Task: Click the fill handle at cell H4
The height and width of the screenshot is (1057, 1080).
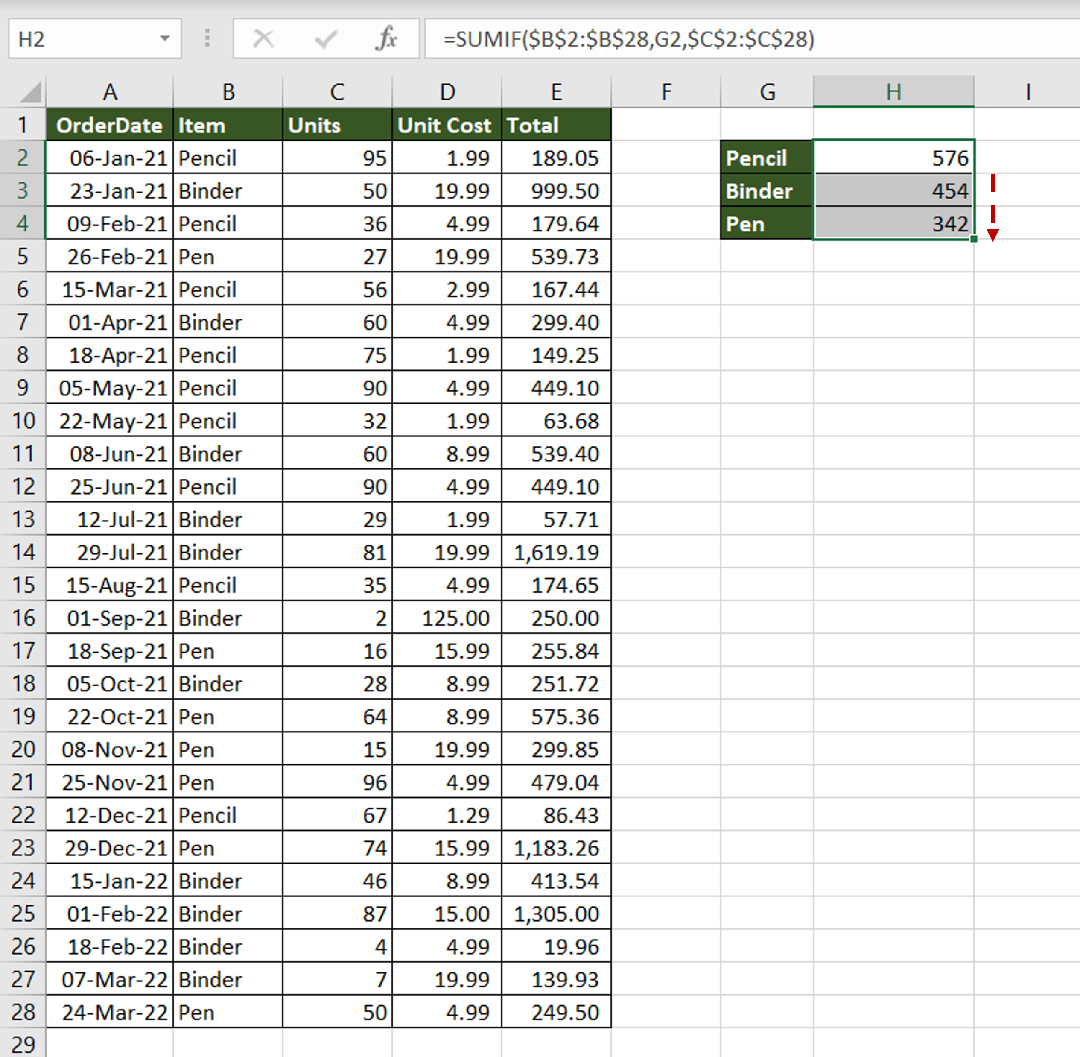Action: click(974, 239)
